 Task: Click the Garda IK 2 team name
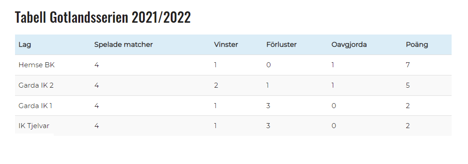(36, 85)
